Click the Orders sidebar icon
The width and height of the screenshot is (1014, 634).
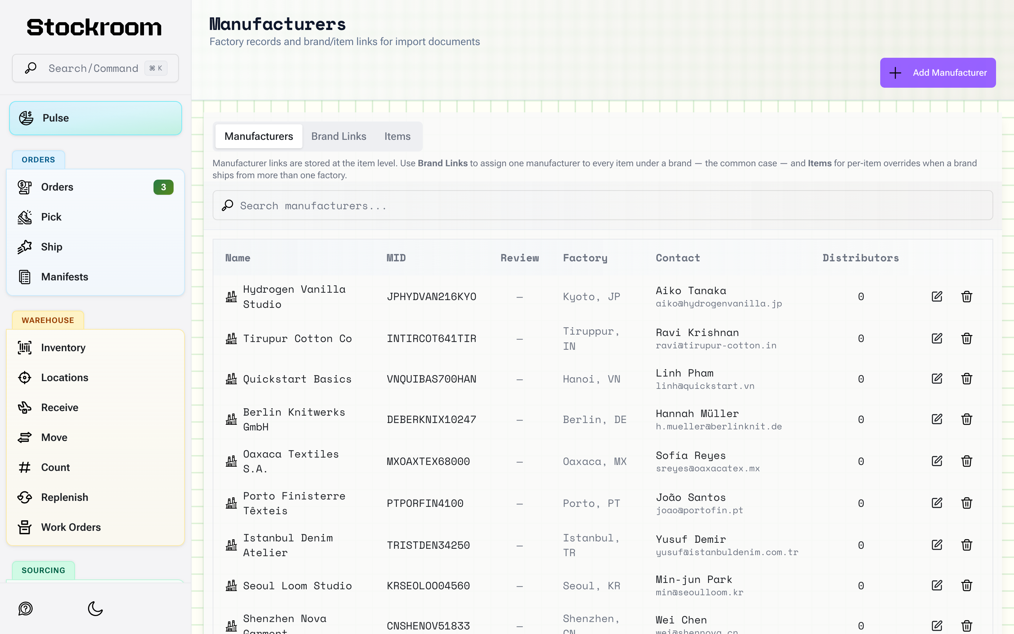click(x=25, y=187)
